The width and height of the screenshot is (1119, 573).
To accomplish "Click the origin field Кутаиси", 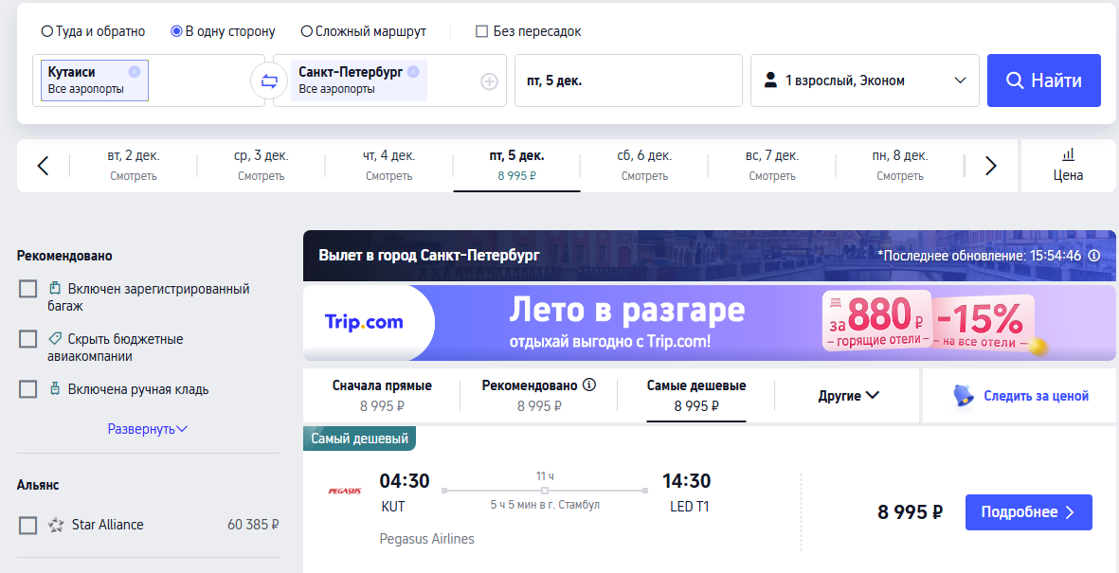I will tap(149, 81).
